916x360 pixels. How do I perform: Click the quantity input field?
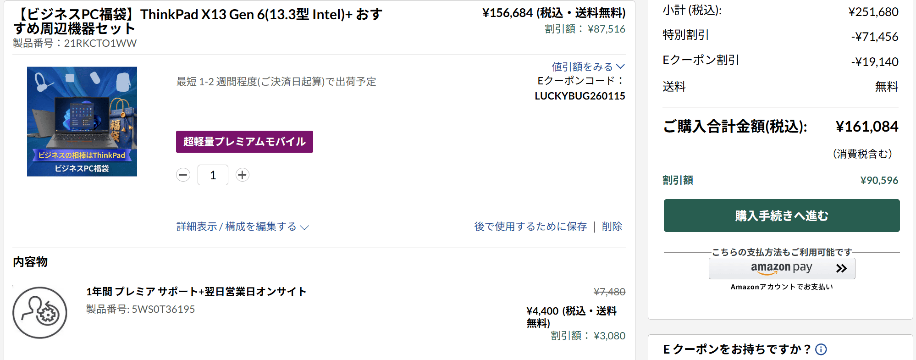point(213,175)
